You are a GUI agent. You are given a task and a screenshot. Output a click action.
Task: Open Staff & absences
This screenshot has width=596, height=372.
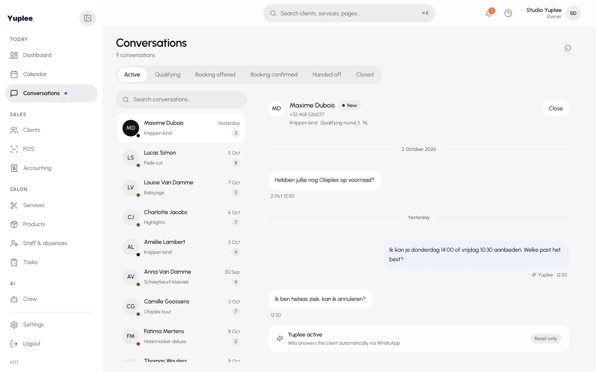tap(51, 243)
